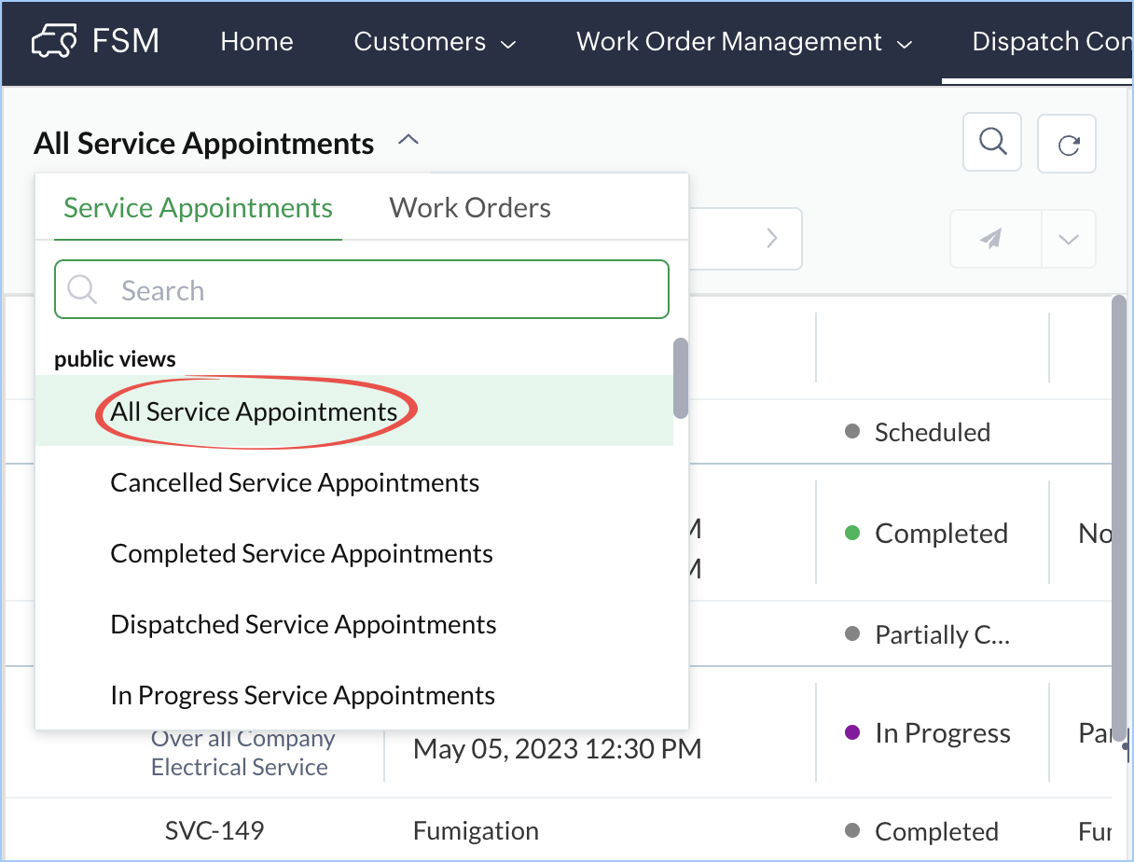The width and height of the screenshot is (1134, 862).
Task: Switch to the Work Orders tab
Action: pos(470,208)
